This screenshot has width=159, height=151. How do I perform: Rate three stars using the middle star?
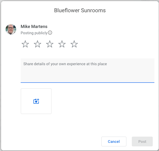tap(50, 44)
